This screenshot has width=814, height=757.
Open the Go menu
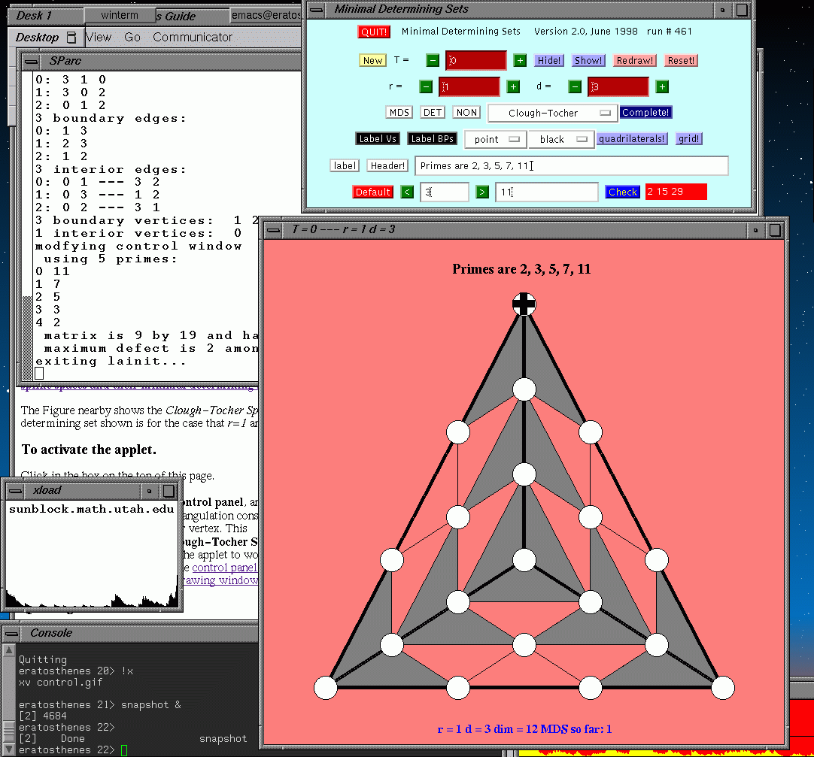132,37
